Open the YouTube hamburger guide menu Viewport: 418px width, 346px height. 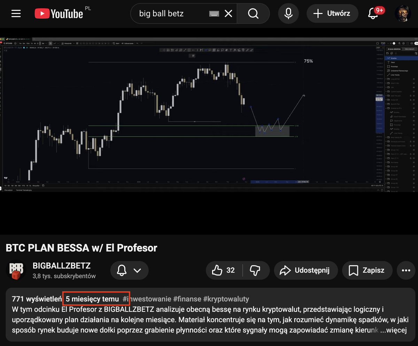[16, 14]
